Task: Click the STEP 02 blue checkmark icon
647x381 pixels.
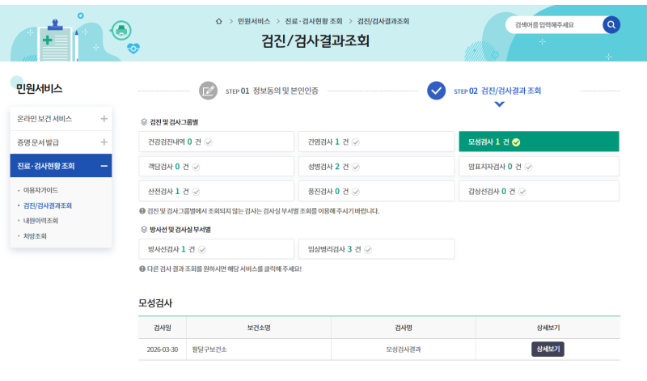Action: click(436, 91)
